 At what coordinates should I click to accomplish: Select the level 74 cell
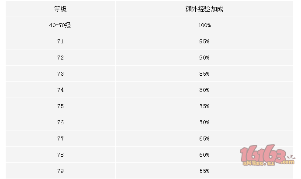click(60, 90)
